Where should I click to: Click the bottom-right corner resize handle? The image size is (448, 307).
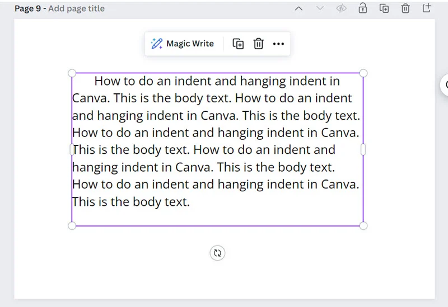tap(363, 225)
